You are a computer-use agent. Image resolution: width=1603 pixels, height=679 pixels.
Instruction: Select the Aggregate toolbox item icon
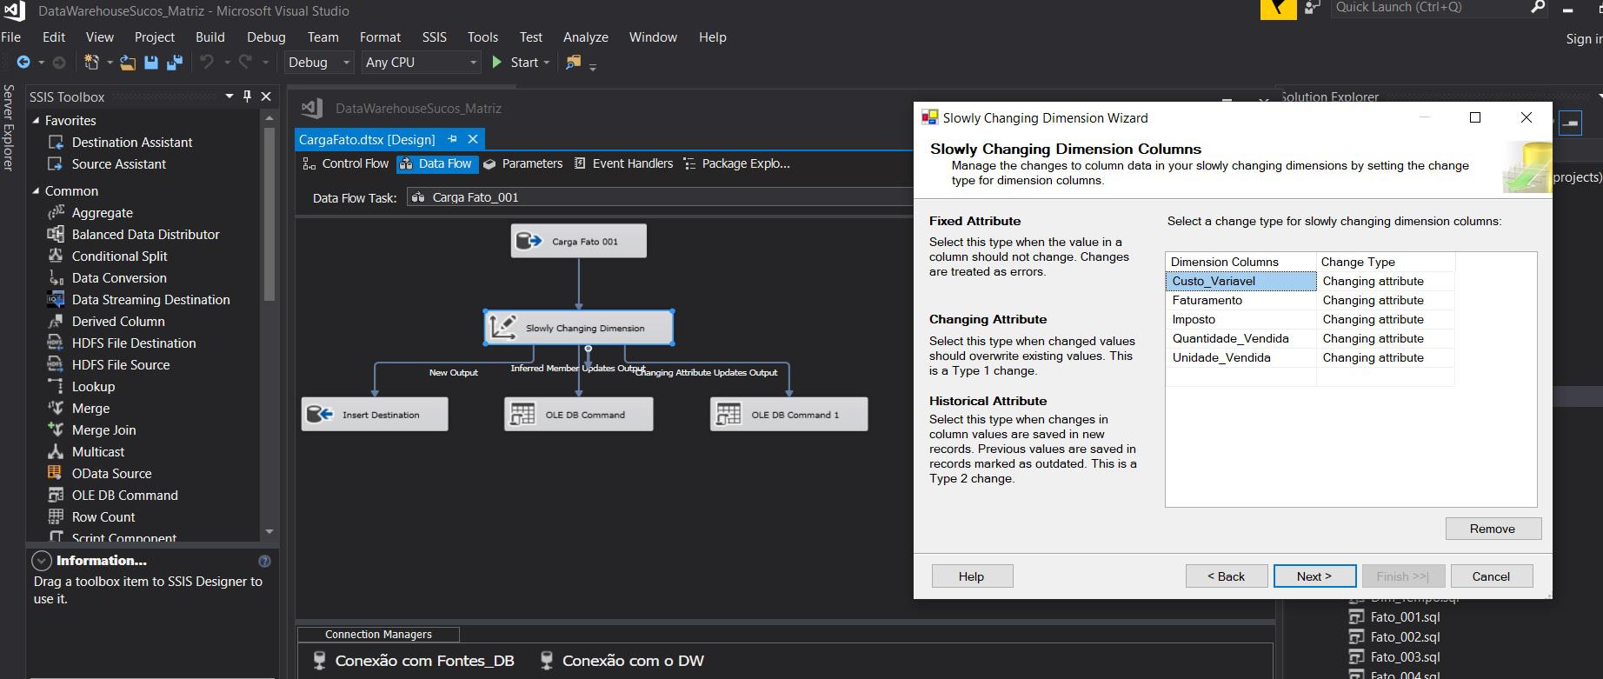click(56, 212)
